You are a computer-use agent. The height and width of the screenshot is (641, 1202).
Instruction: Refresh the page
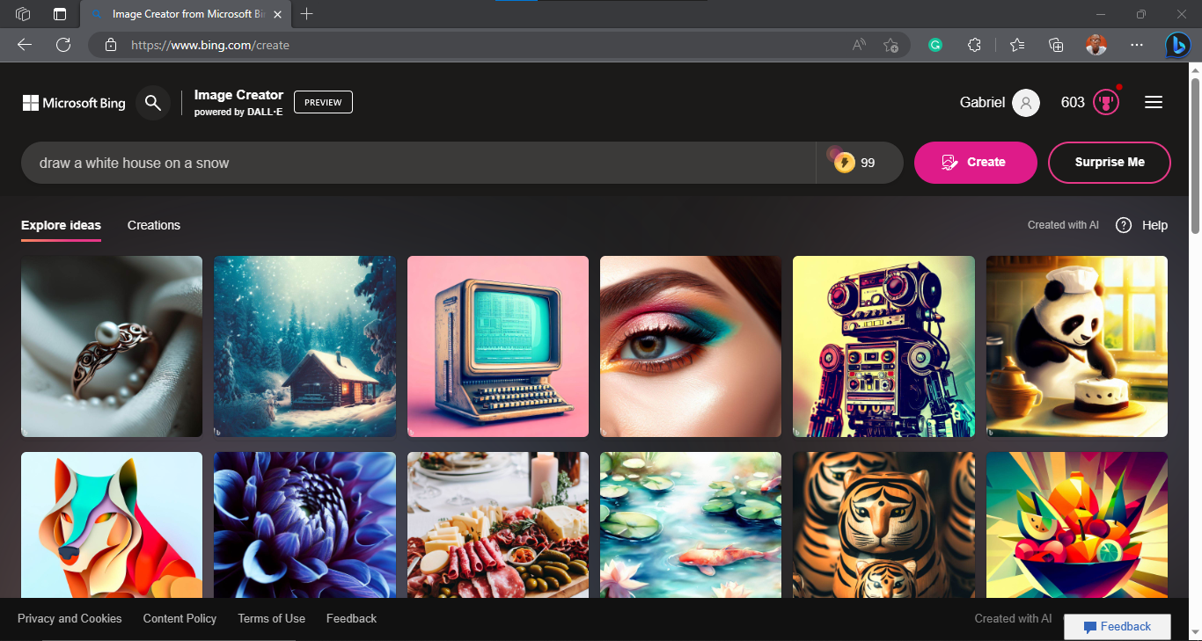point(63,45)
